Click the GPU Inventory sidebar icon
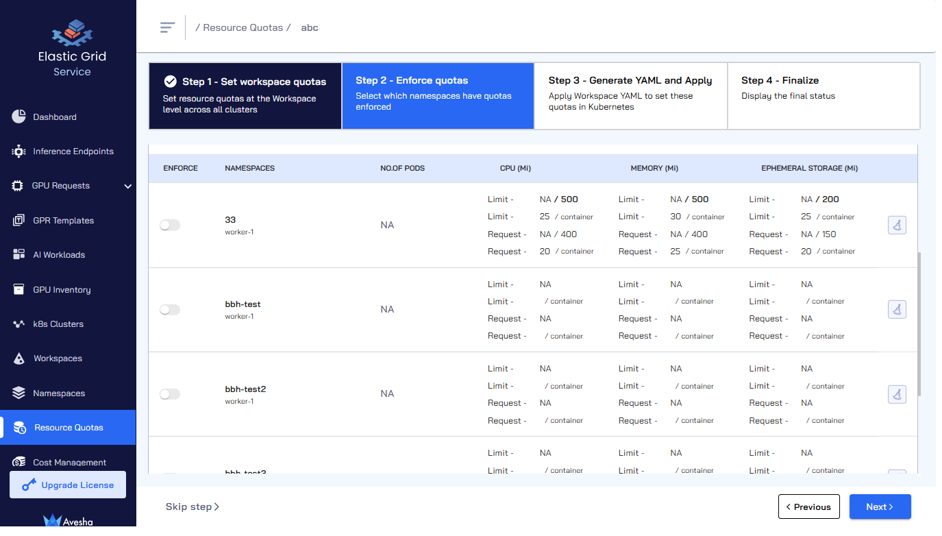The height and width of the screenshot is (536, 942). pos(19,290)
